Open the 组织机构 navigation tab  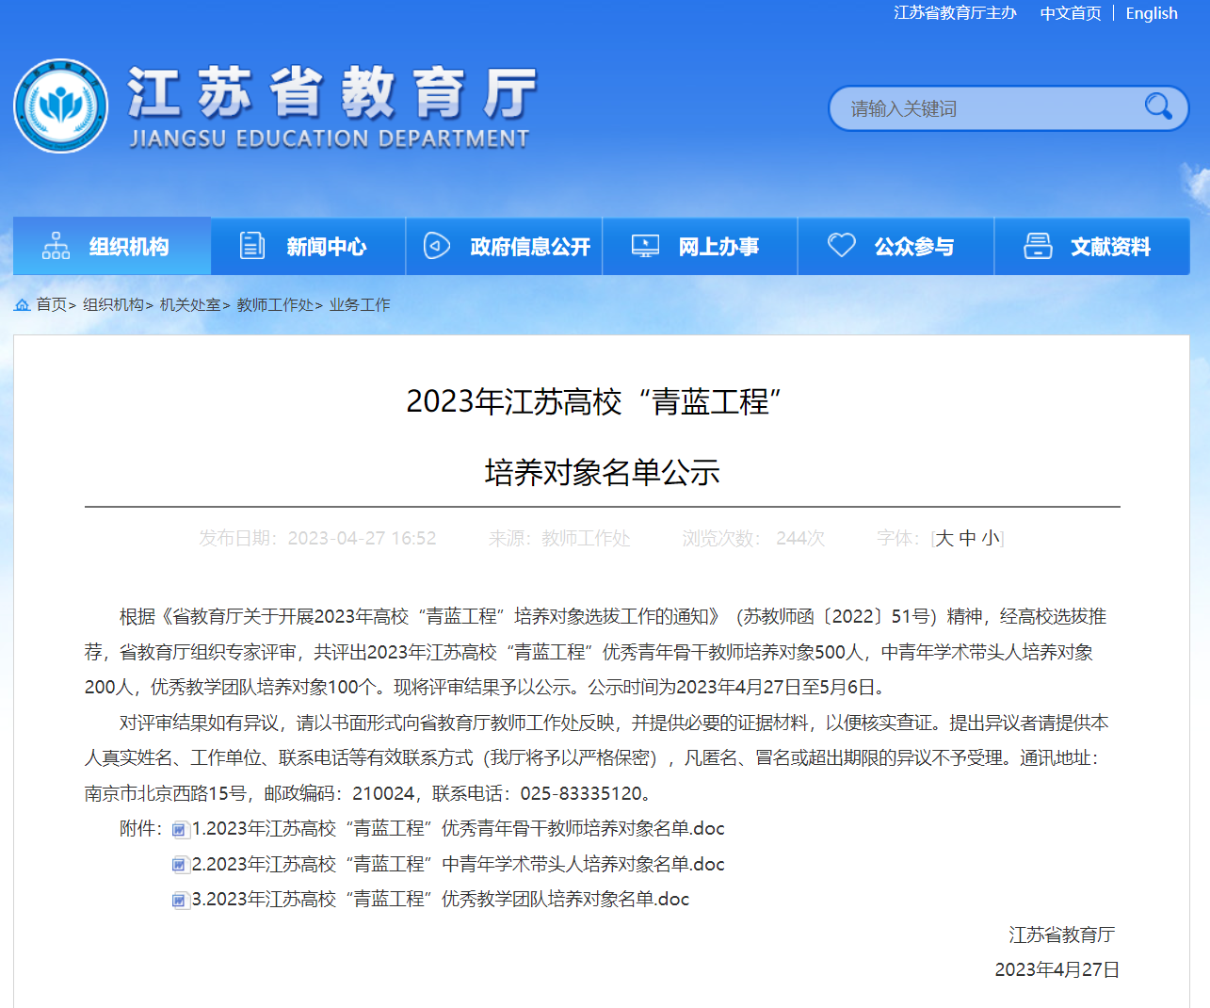112,246
